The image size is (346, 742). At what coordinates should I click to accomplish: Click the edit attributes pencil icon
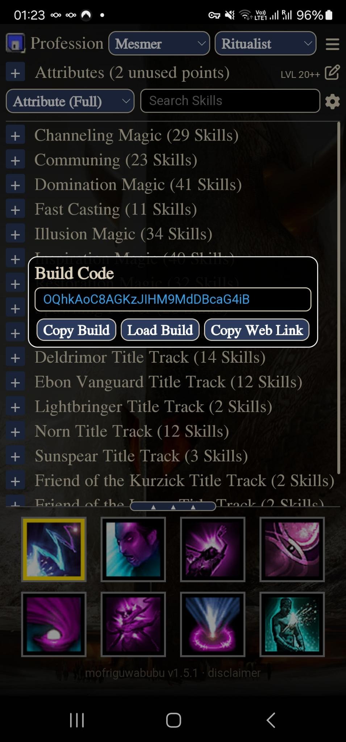pyautogui.click(x=332, y=72)
